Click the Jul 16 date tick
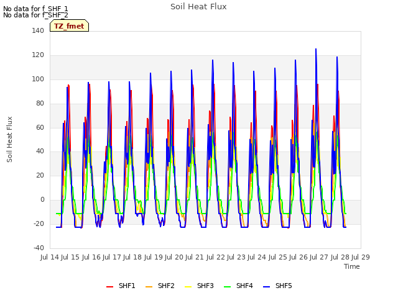The width and height of the screenshot is (398, 298). [91, 257]
